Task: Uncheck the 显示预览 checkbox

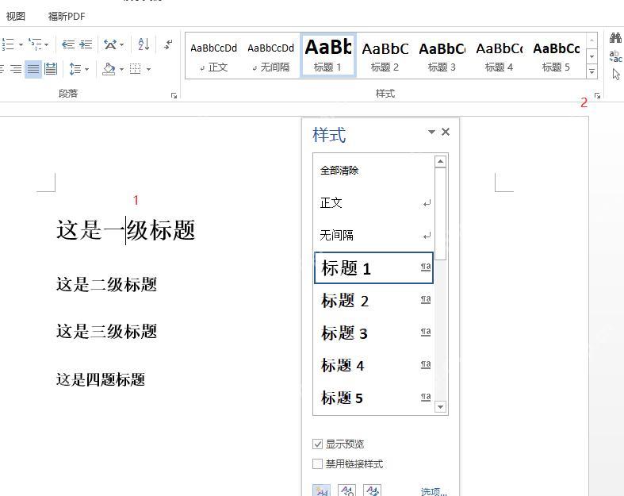Action: click(x=317, y=444)
